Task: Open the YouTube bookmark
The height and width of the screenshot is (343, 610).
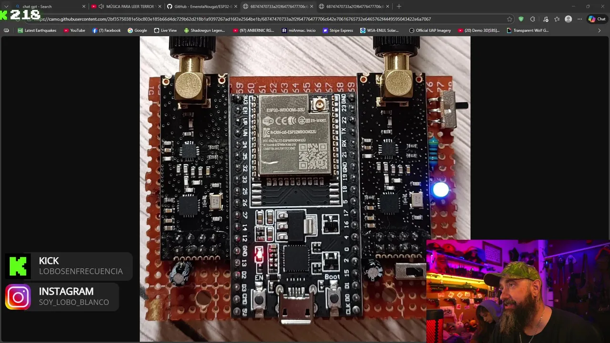Action: click(x=74, y=30)
